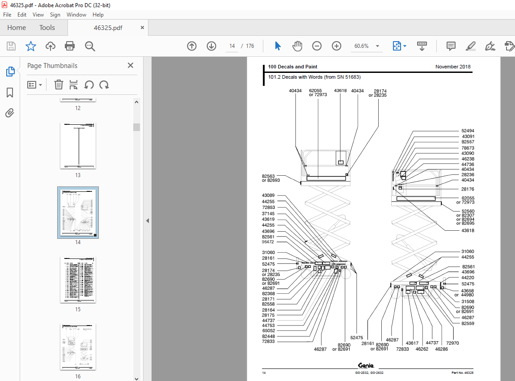Zoom out with minus button
Viewport: 515px width, 381px height.
pos(317,46)
